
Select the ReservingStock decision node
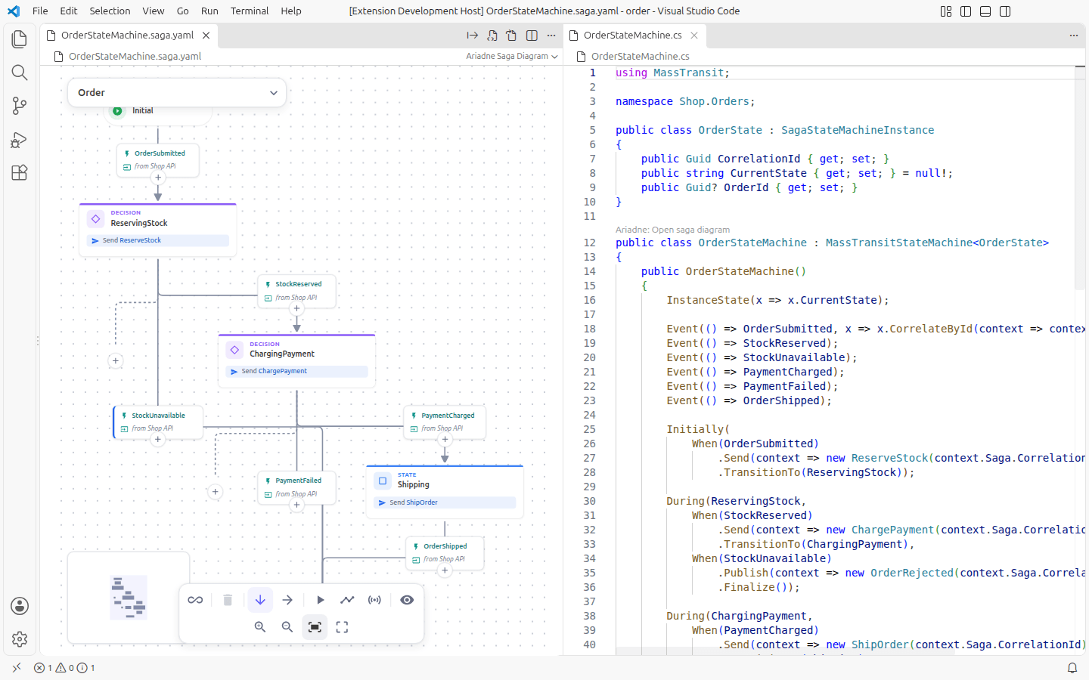click(x=158, y=230)
